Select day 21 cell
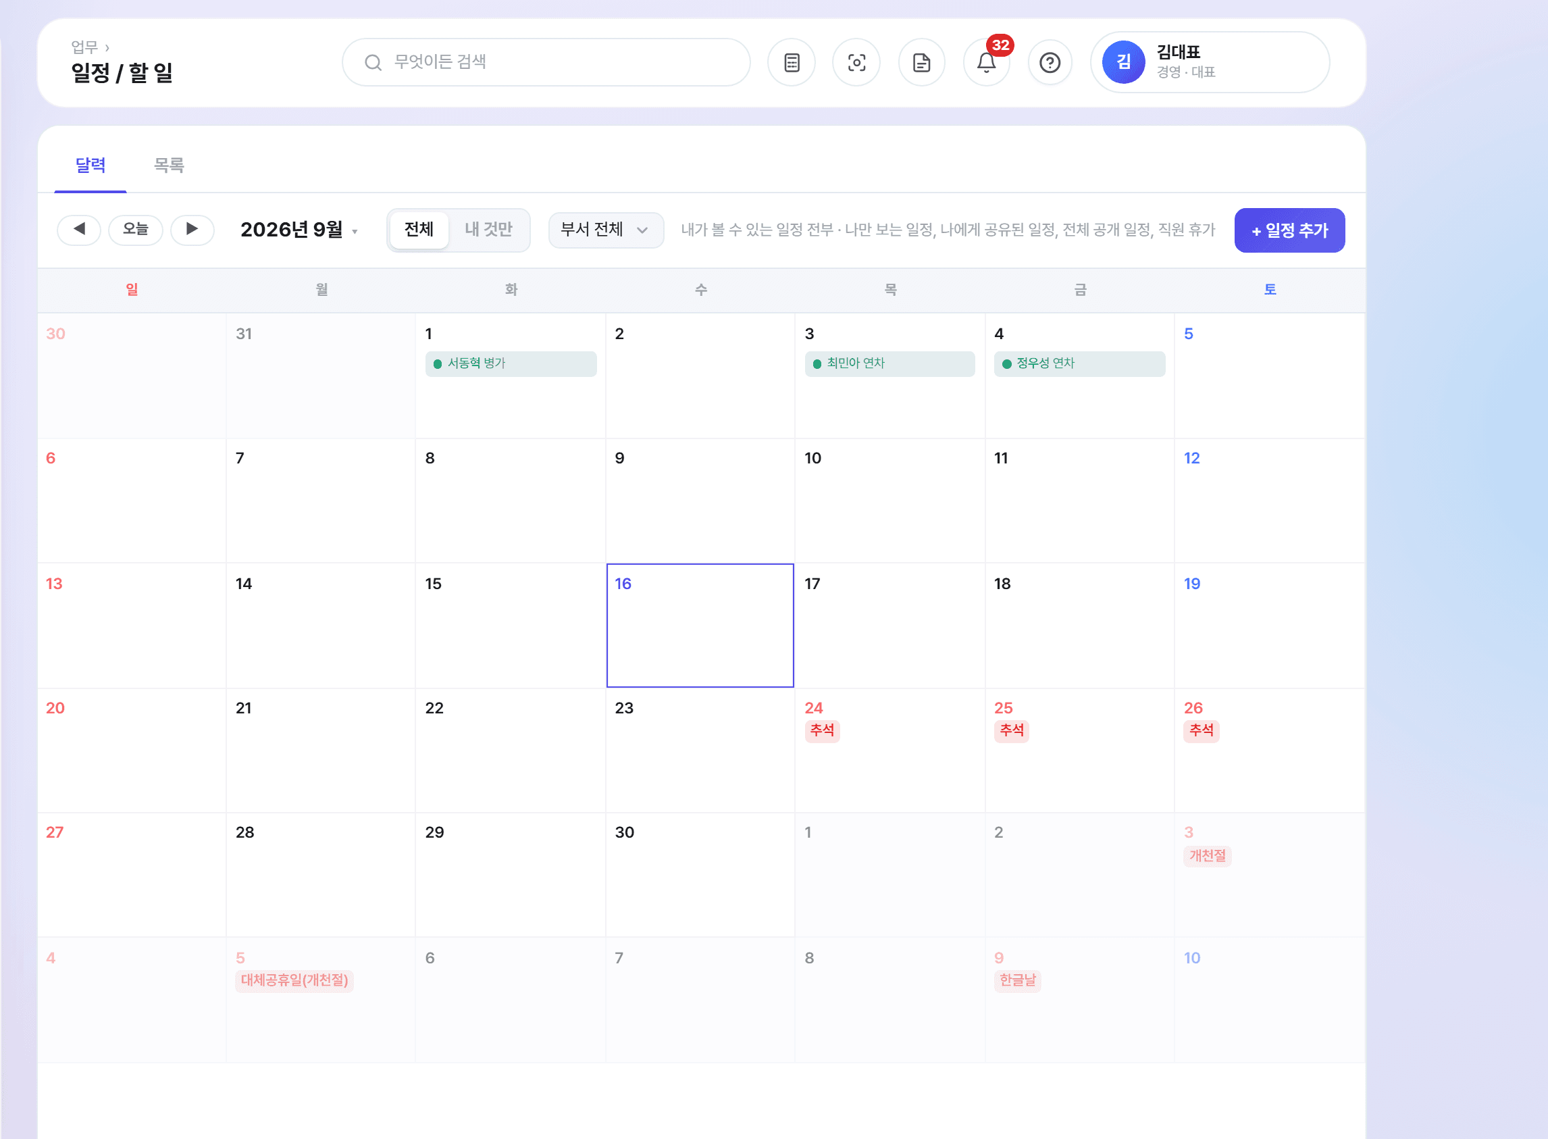 tap(321, 750)
